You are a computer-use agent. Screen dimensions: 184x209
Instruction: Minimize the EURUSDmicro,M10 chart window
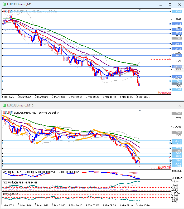(161, 106)
